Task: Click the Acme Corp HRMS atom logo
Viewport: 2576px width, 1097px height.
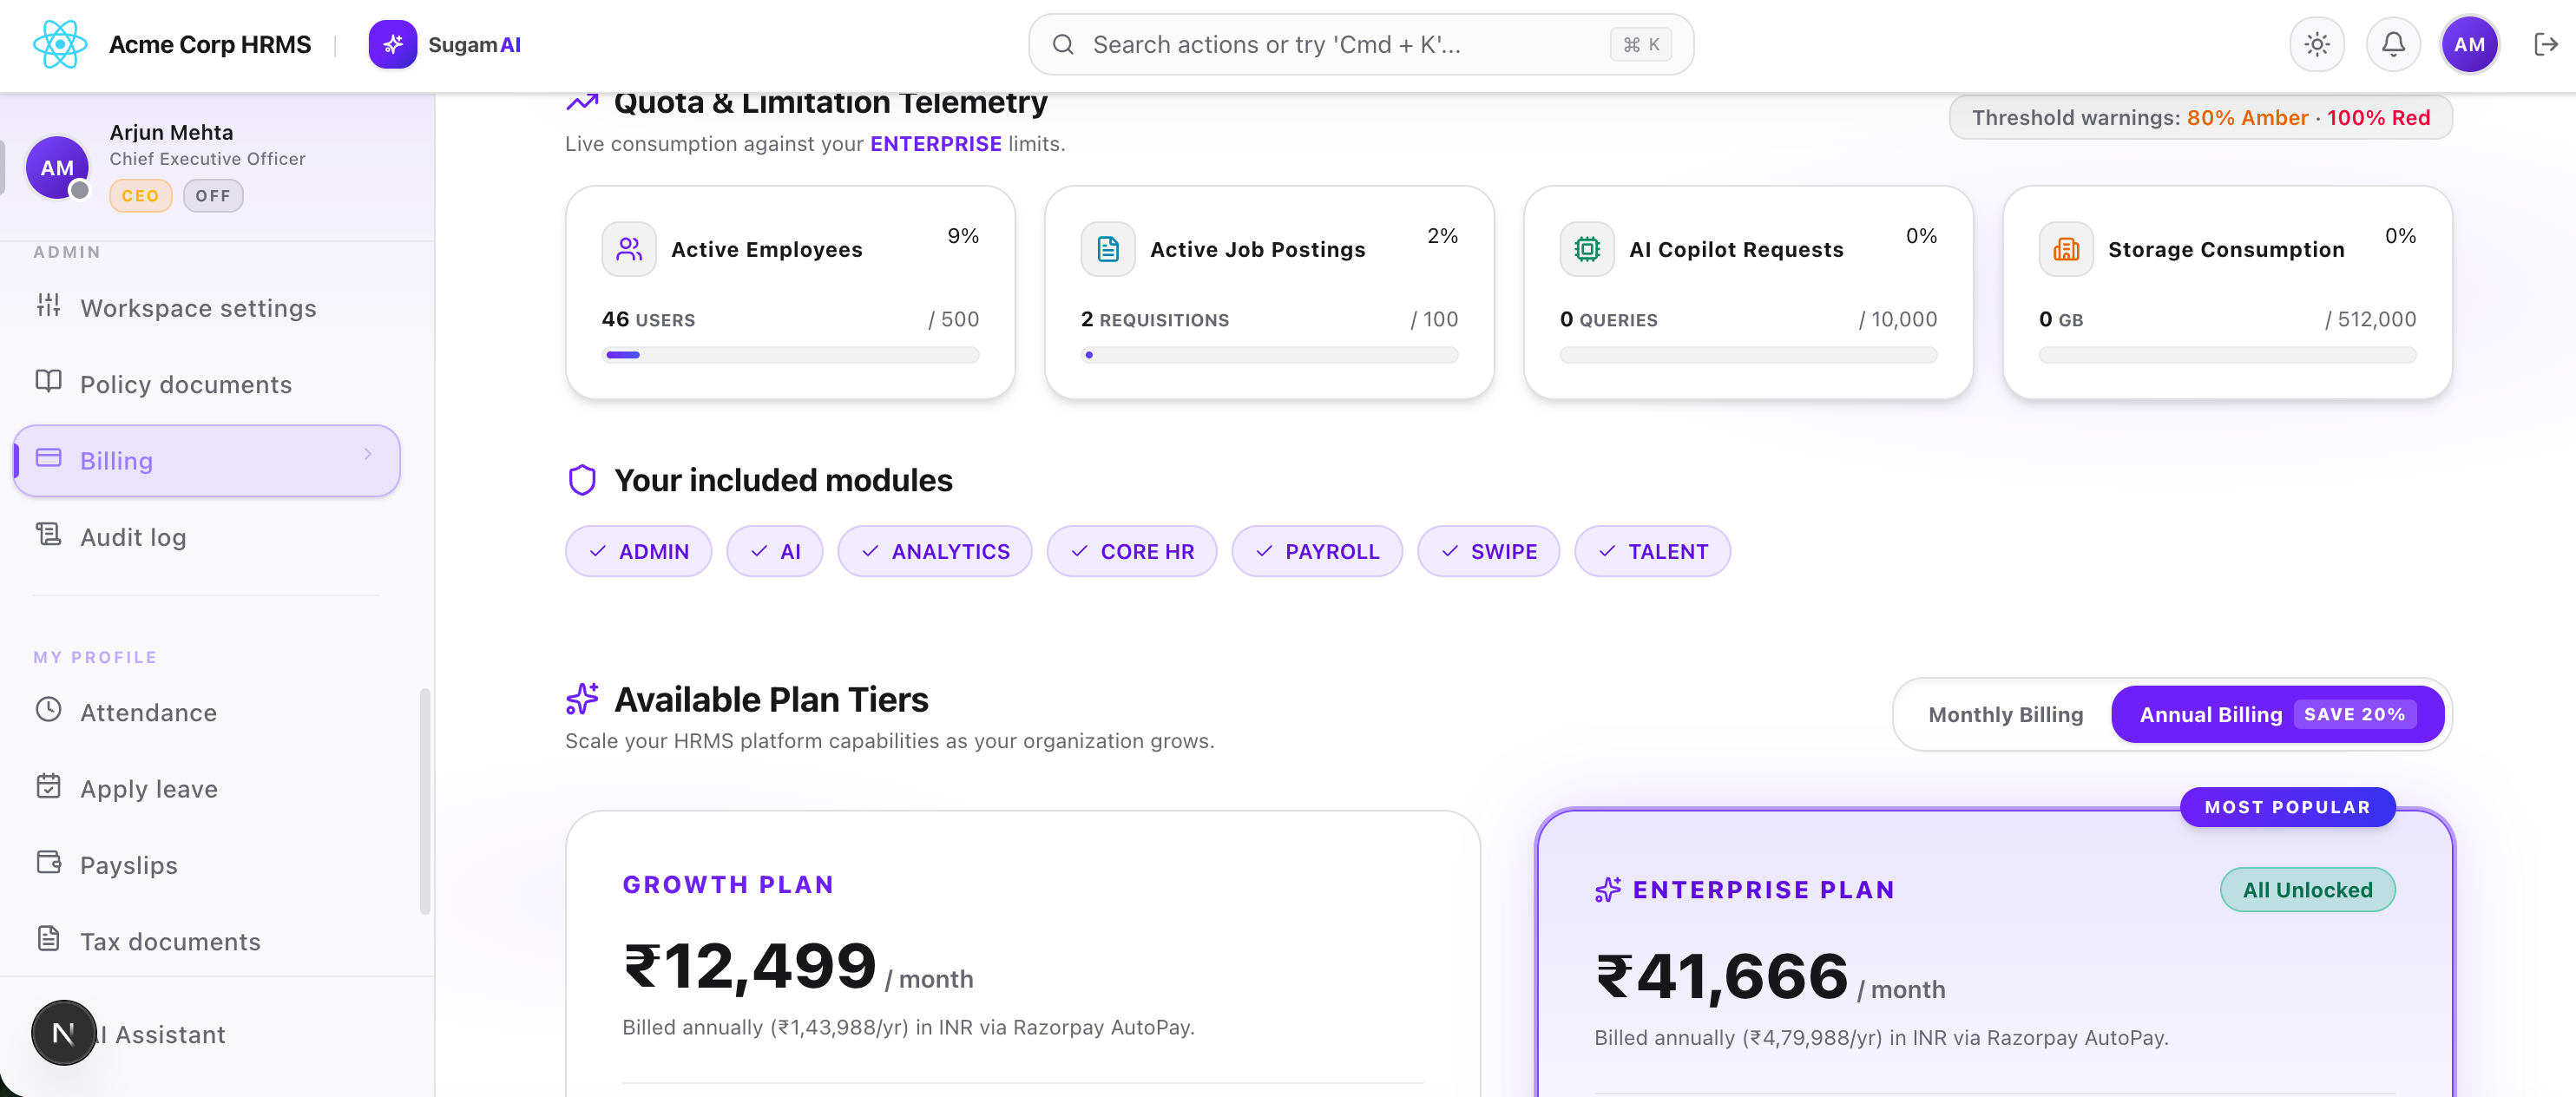Action: click(x=60, y=45)
